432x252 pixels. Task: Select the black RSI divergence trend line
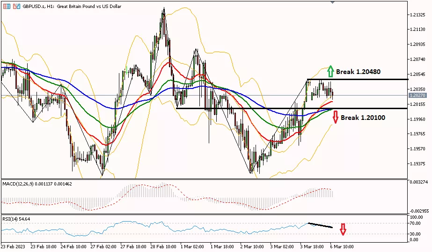(x=321, y=225)
